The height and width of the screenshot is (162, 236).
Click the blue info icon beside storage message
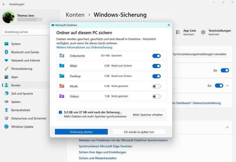(x=60, y=112)
